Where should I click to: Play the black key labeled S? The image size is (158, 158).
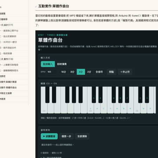tap(94, 95)
